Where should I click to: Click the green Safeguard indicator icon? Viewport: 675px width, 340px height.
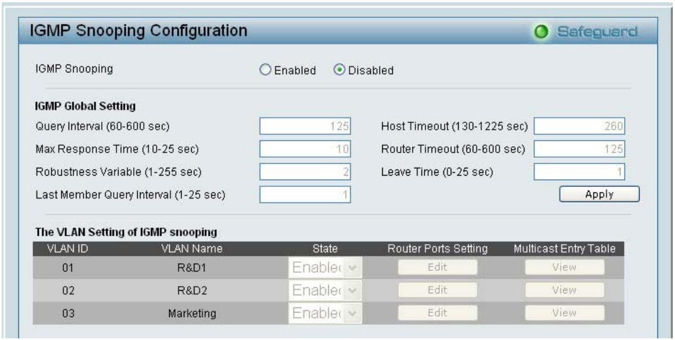pos(541,31)
